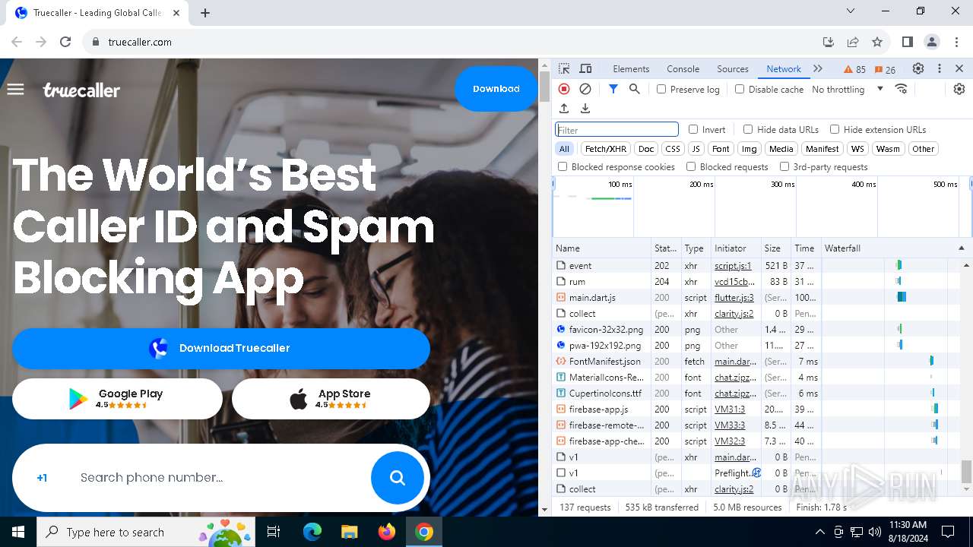Open DevTools settings gear
This screenshot has height=547, width=973.
918,68
